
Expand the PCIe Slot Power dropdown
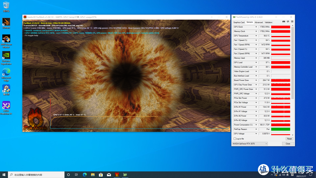(256, 98)
